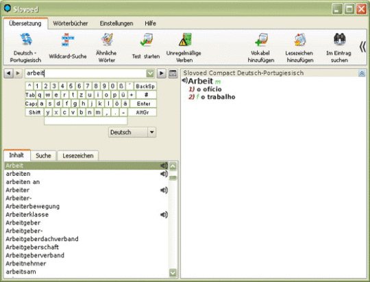370x282 pixels.
Task: Go forward with the right history arrow
Action: (x=18, y=73)
